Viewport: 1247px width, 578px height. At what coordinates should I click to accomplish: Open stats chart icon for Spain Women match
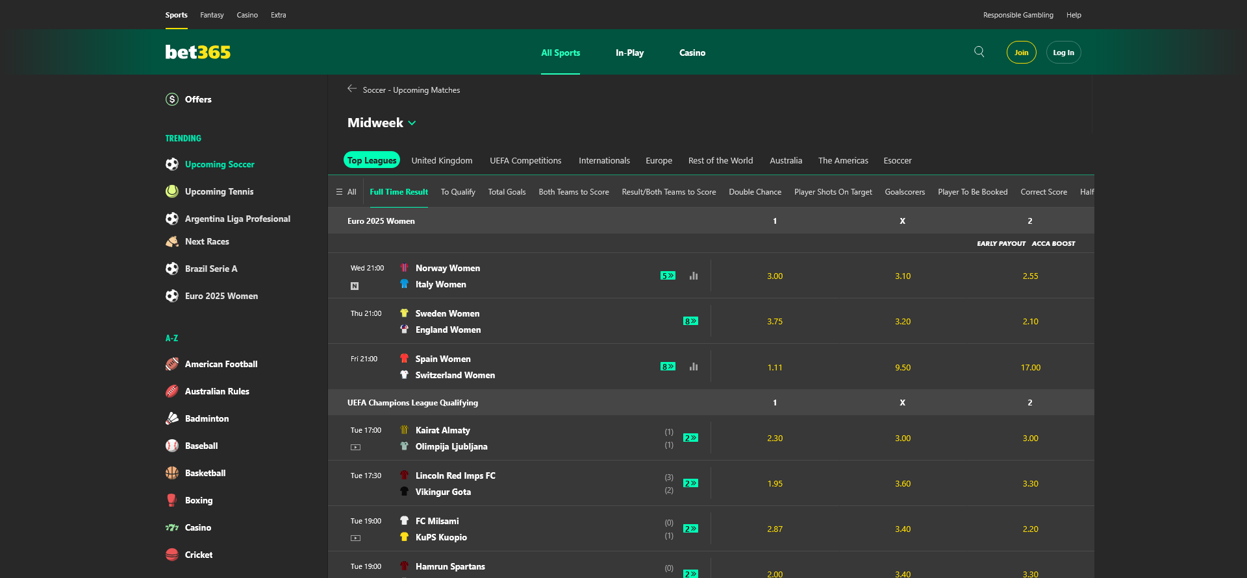tap(694, 367)
